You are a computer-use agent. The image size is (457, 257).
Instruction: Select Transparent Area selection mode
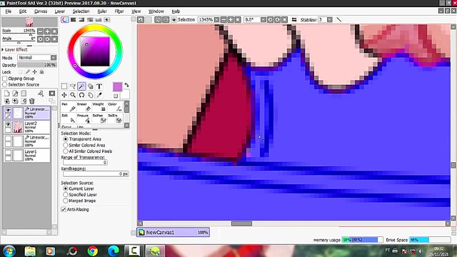[x=66, y=139]
